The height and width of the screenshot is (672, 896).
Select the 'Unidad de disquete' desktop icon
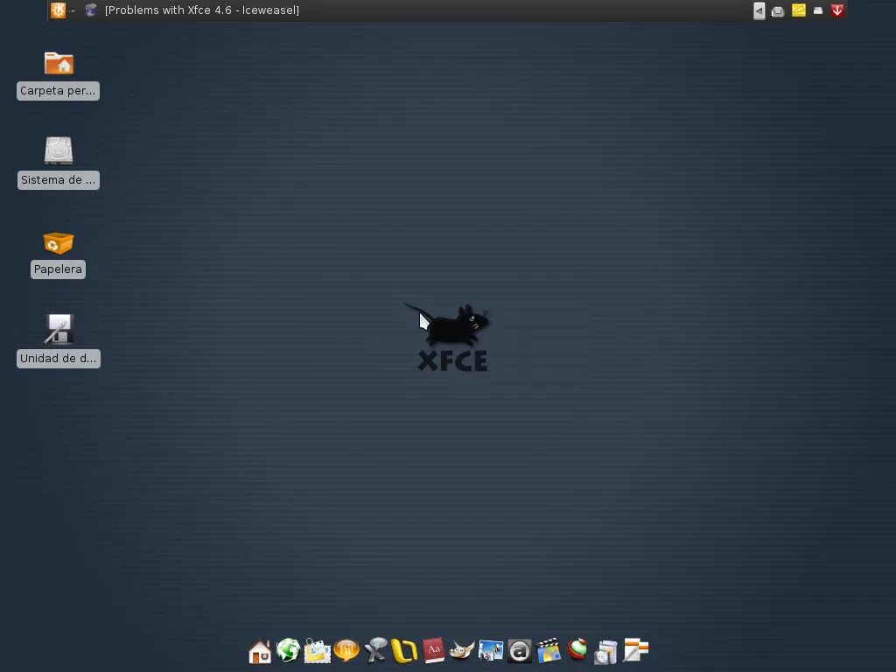(x=58, y=334)
